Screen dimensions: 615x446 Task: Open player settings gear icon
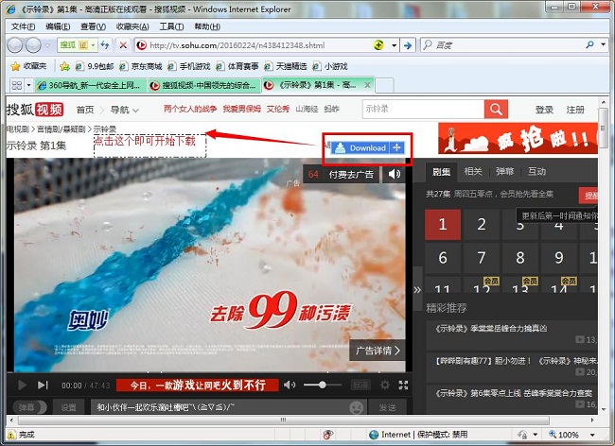pos(385,385)
